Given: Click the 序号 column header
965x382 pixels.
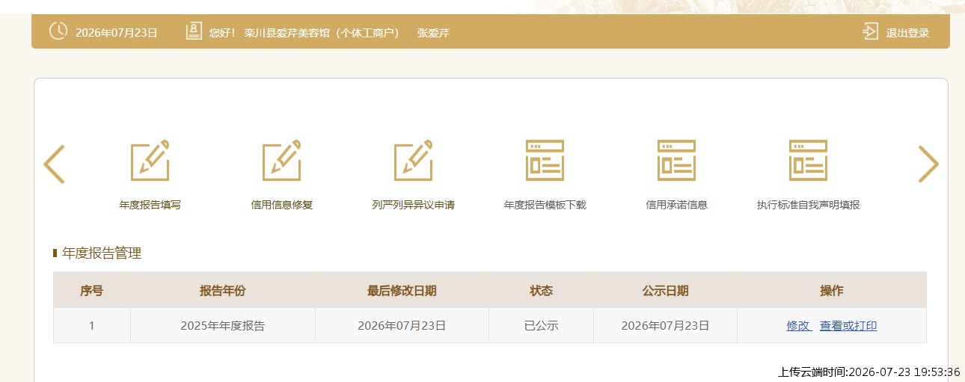Looking at the screenshot, I should [x=91, y=290].
